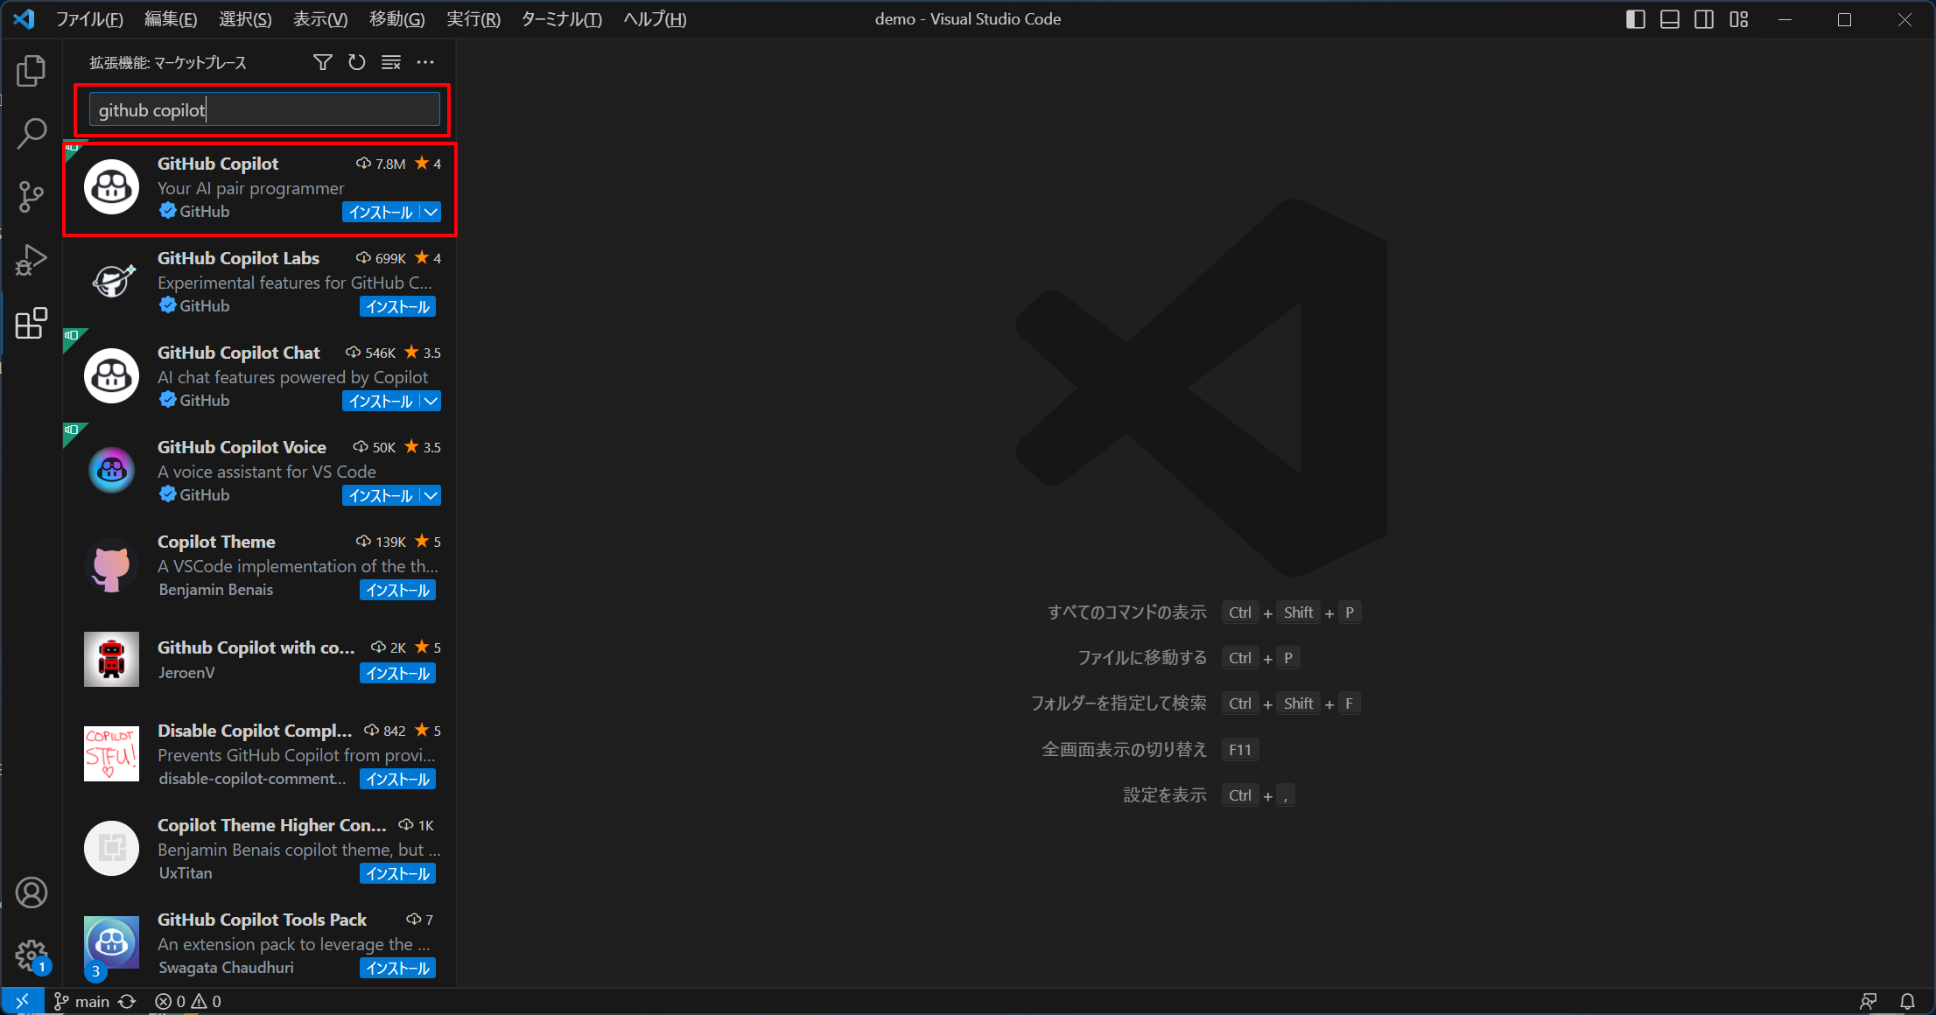Expand the GitHub Copilot install dropdown arrow
The image size is (1936, 1015).
coord(431,213)
